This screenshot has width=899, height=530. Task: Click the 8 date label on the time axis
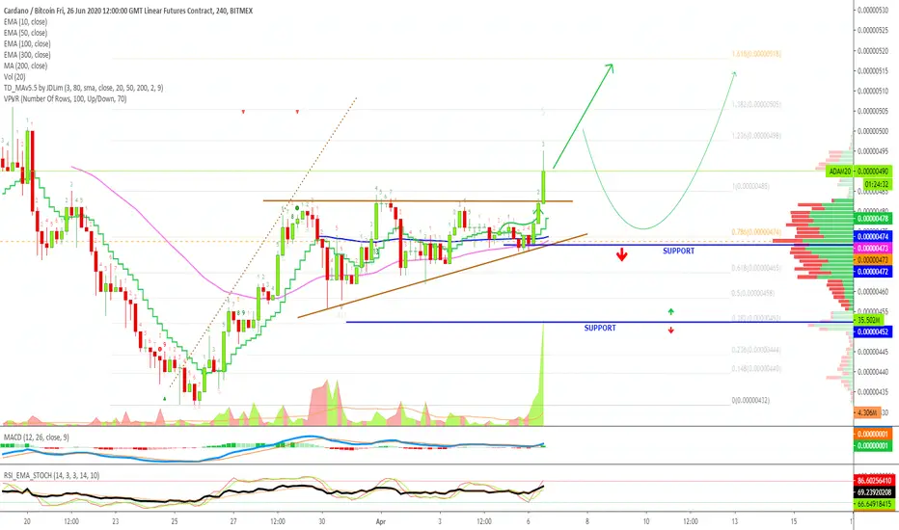tap(587, 521)
